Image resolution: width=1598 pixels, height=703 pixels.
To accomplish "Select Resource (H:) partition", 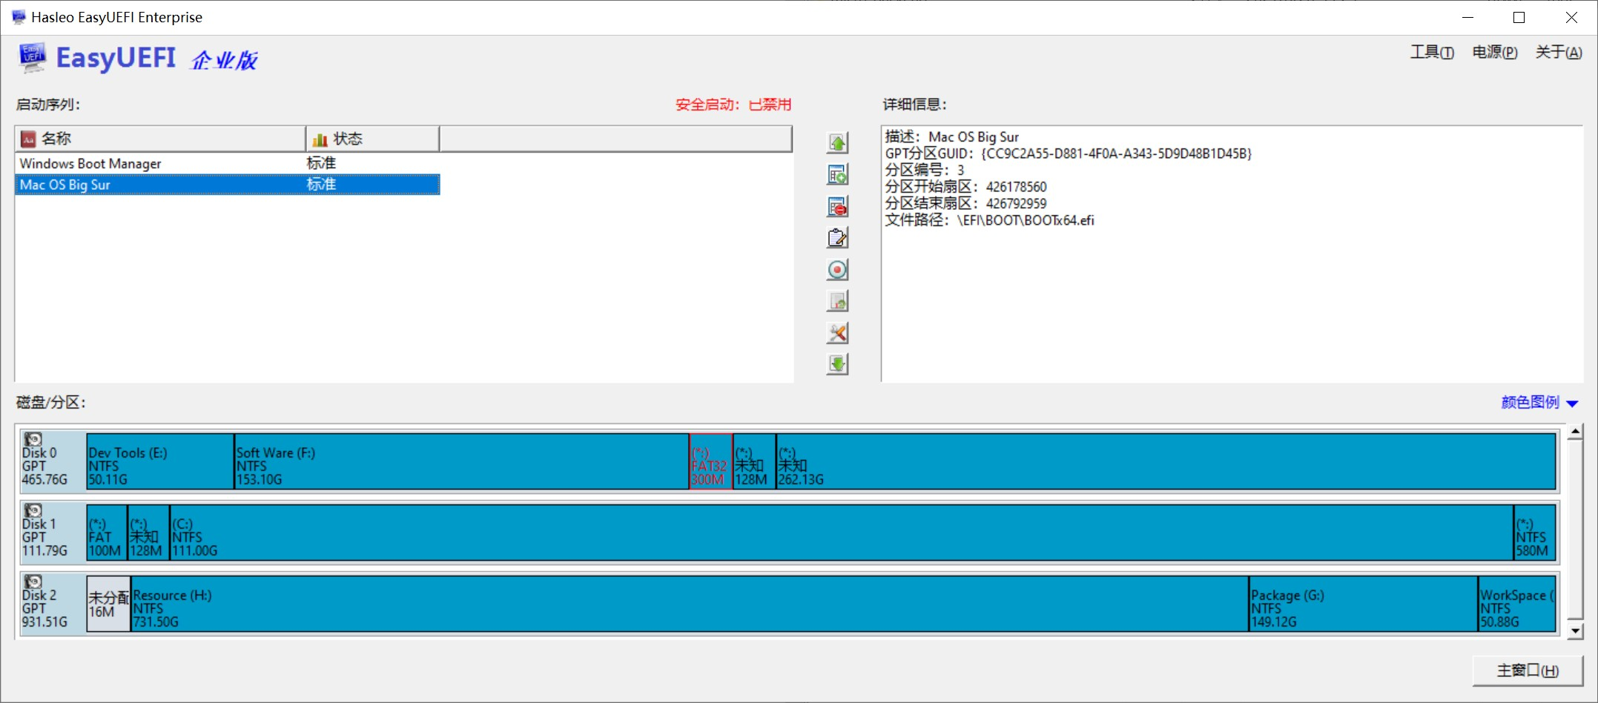I will (690, 604).
